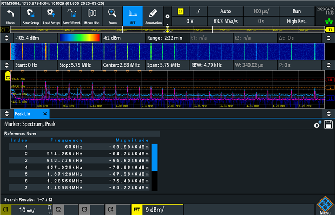Image resolution: width=335 pixels, height=215 pixels.
Task: Click the peak list blue scrollbar thumb
Action: pyautogui.click(x=154, y=157)
